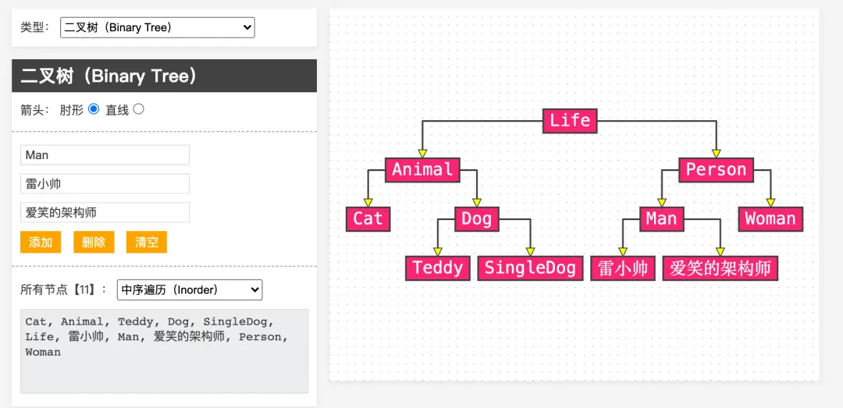Screen dimensions: 843x408
Task: Select the Dog node in tree
Action: [x=477, y=218]
